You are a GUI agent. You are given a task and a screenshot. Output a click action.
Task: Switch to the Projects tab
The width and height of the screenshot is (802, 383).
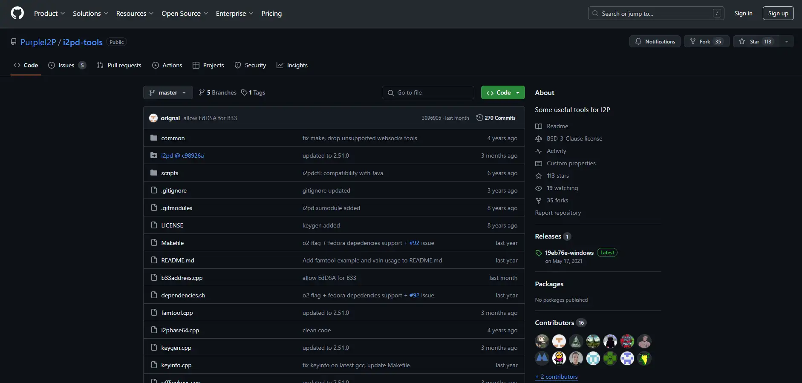tap(208, 65)
